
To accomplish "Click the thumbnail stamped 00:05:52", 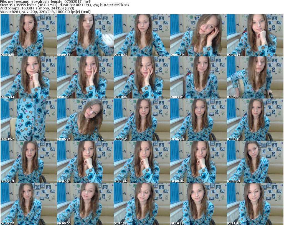I will [x=142, y=120].
